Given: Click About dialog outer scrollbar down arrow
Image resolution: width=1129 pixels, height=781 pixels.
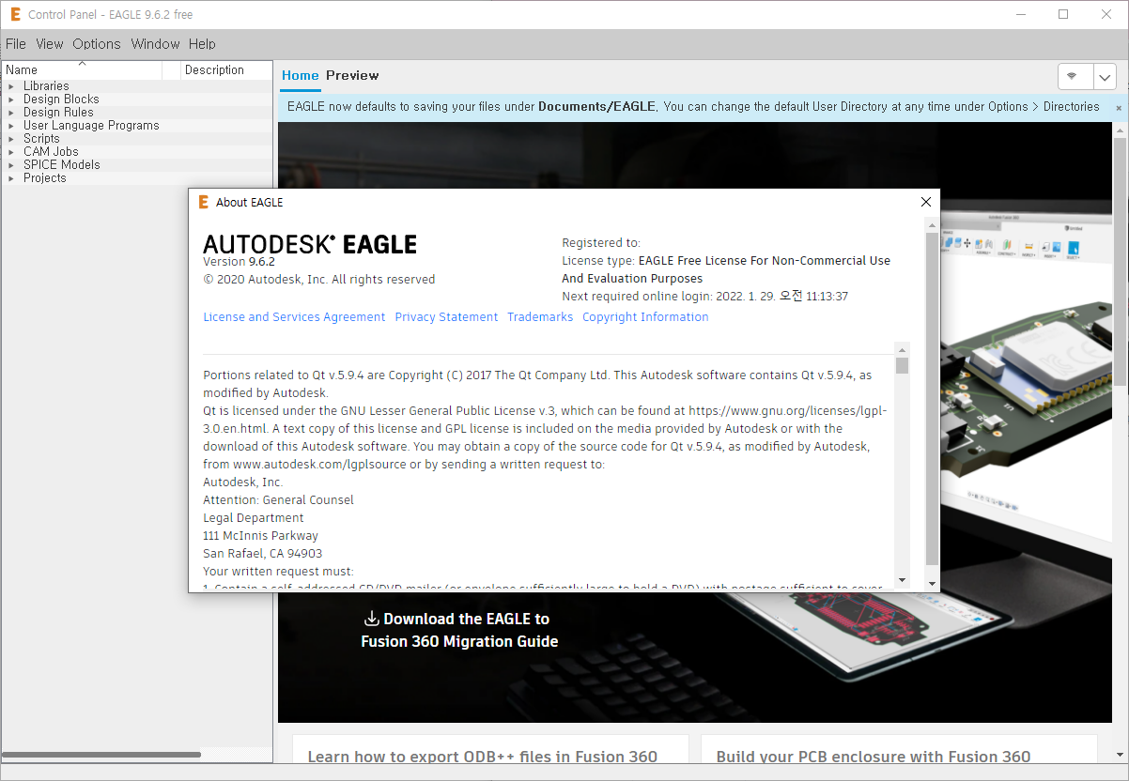Looking at the screenshot, I should (932, 583).
